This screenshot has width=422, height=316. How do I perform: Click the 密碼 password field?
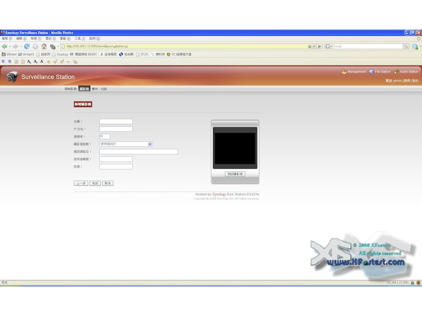pyautogui.click(x=116, y=166)
